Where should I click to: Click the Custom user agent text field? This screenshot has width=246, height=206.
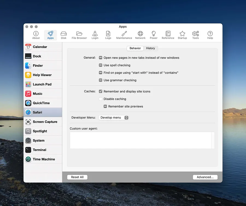(x=141, y=140)
